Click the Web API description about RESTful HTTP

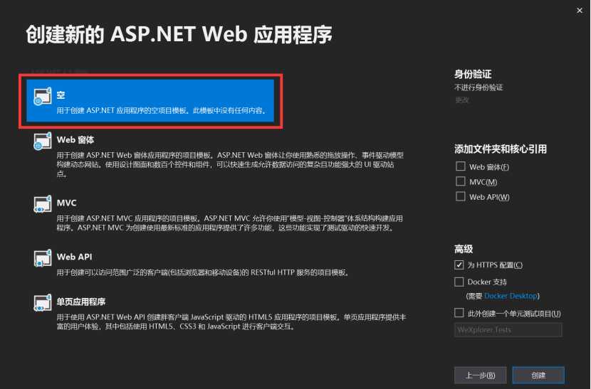pos(203,272)
